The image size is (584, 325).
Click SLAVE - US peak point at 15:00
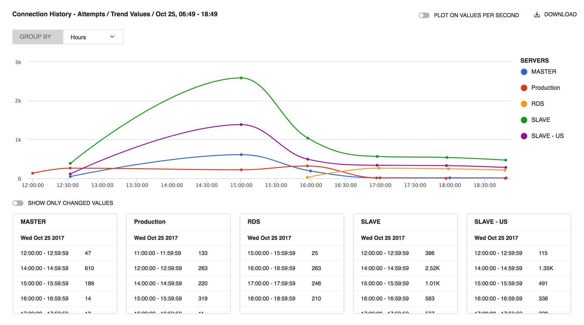[x=241, y=124]
